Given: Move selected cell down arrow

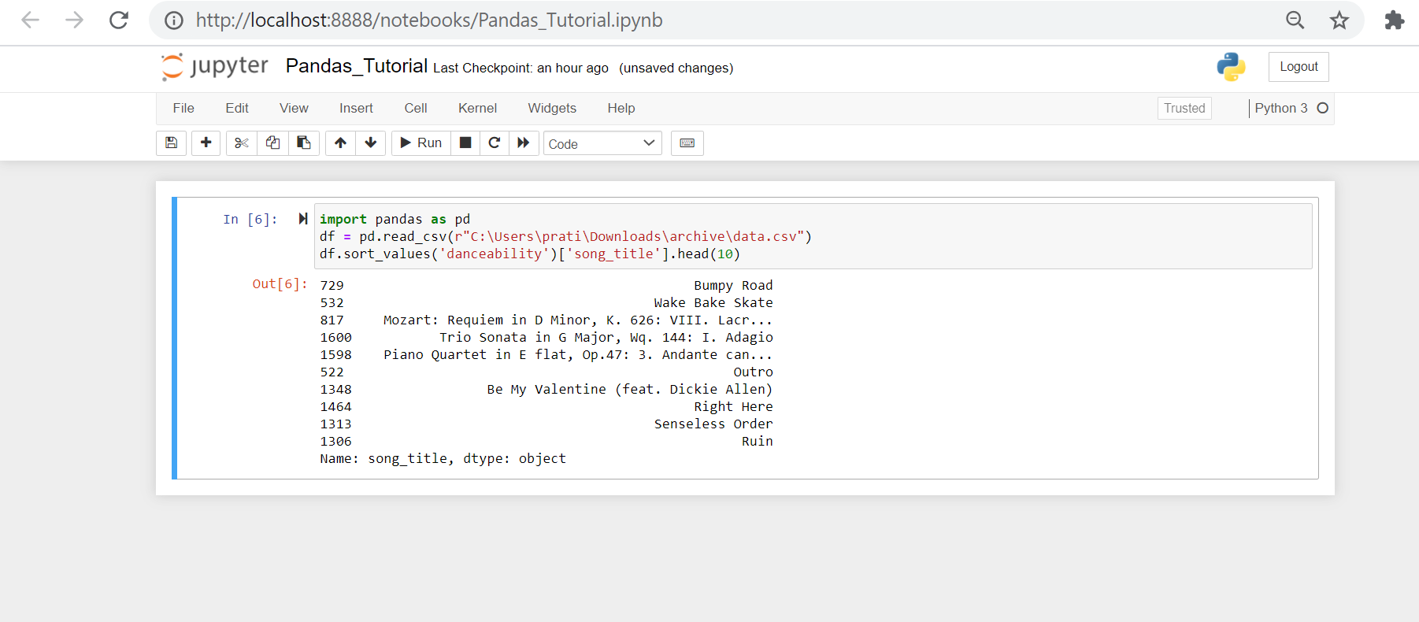Looking at the screenshot, I should (x=370, y=143).
